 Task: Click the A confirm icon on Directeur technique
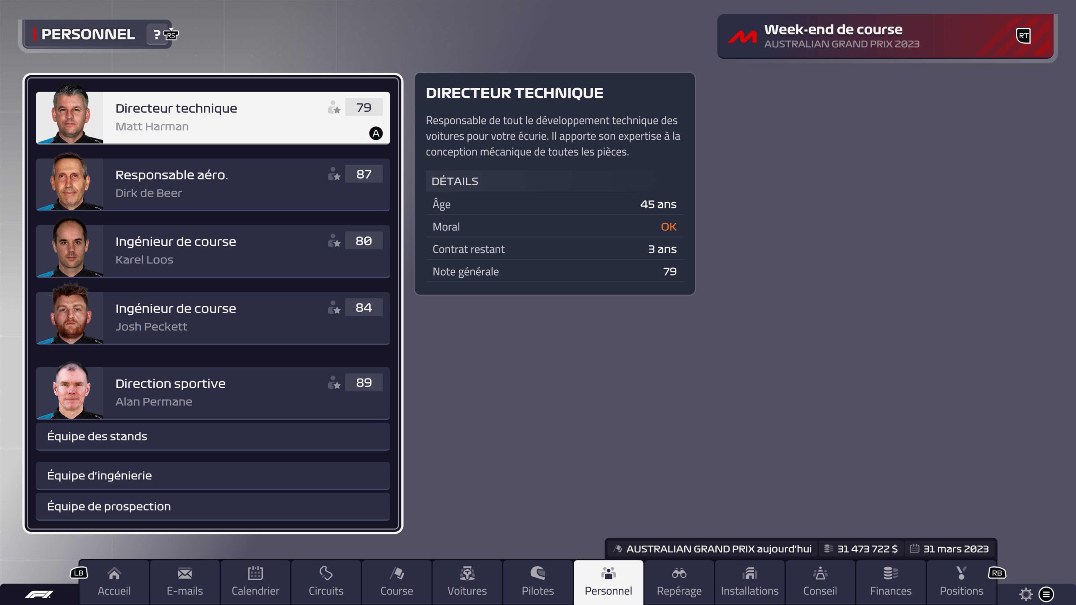tap(376, 134)
